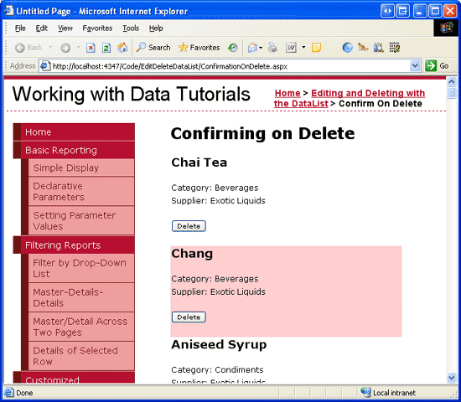461x402 pixels.
Task: Open the Mail button dropdown arrow
Action: [x=261, y=48]
